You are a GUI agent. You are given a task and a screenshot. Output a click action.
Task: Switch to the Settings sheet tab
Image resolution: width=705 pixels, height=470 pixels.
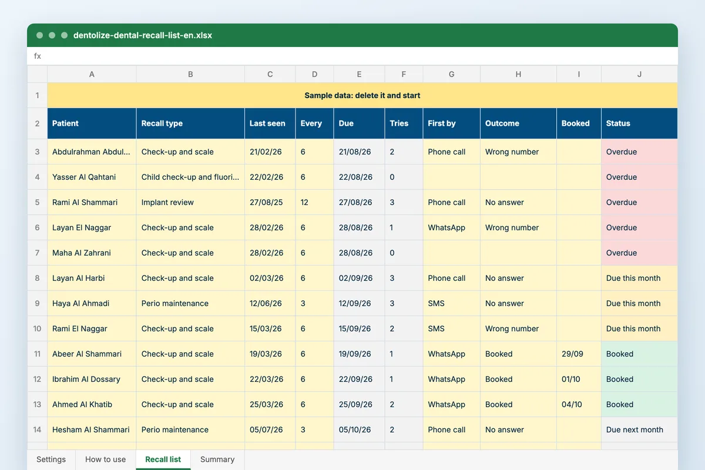pos(51,459)
